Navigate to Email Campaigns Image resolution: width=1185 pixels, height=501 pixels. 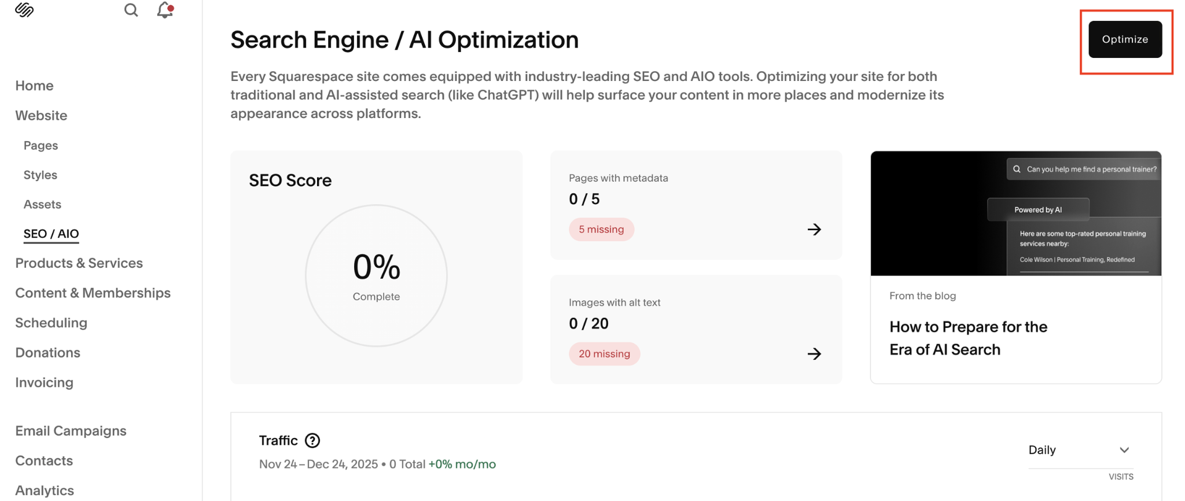point(71,431)
